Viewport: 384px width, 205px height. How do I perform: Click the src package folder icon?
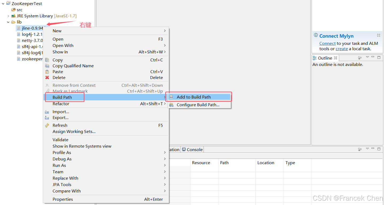click(13, 10)
